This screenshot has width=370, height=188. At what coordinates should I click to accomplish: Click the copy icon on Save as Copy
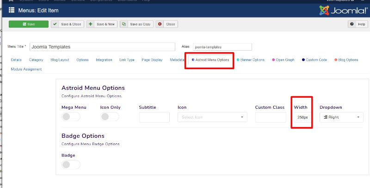coord(124,24)
